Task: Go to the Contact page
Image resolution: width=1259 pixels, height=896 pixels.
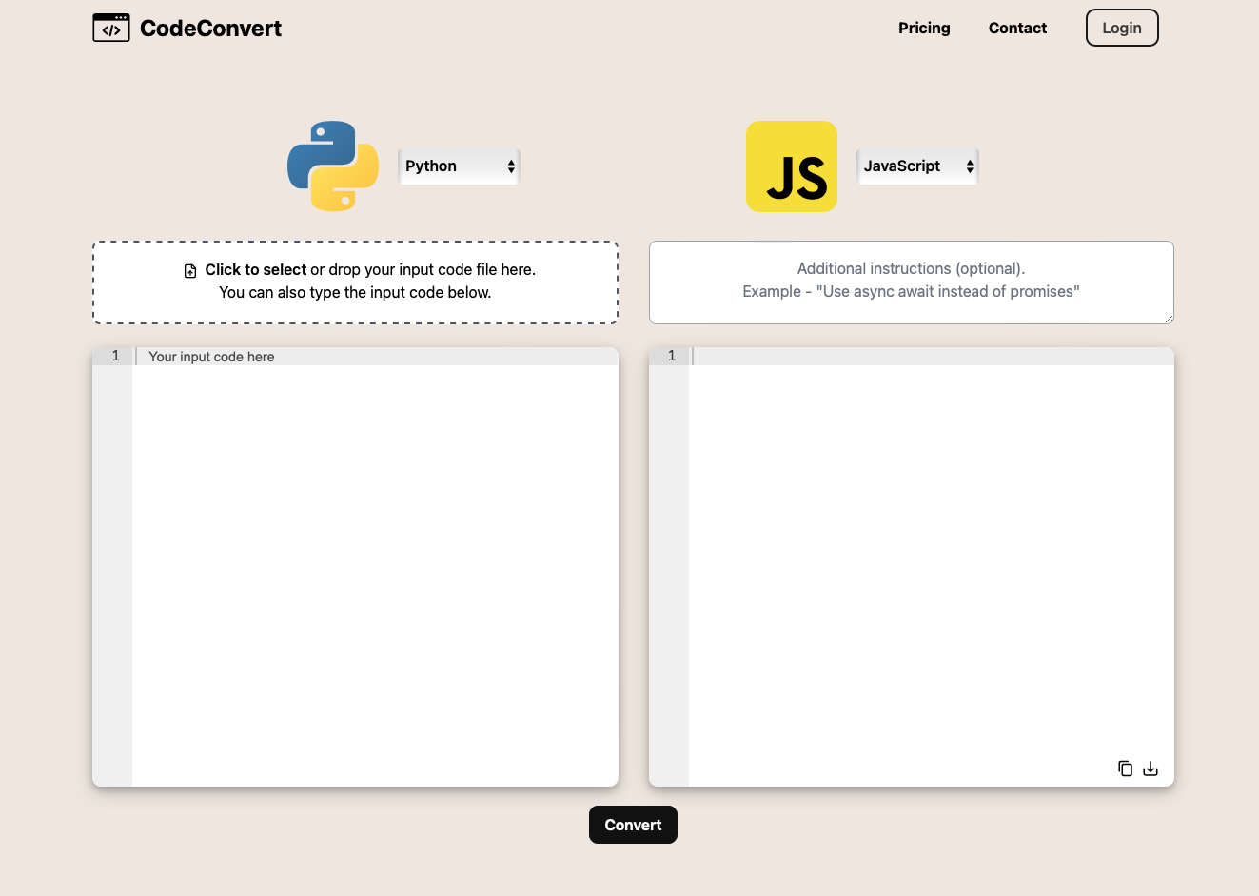Action: pos(1017,28)
